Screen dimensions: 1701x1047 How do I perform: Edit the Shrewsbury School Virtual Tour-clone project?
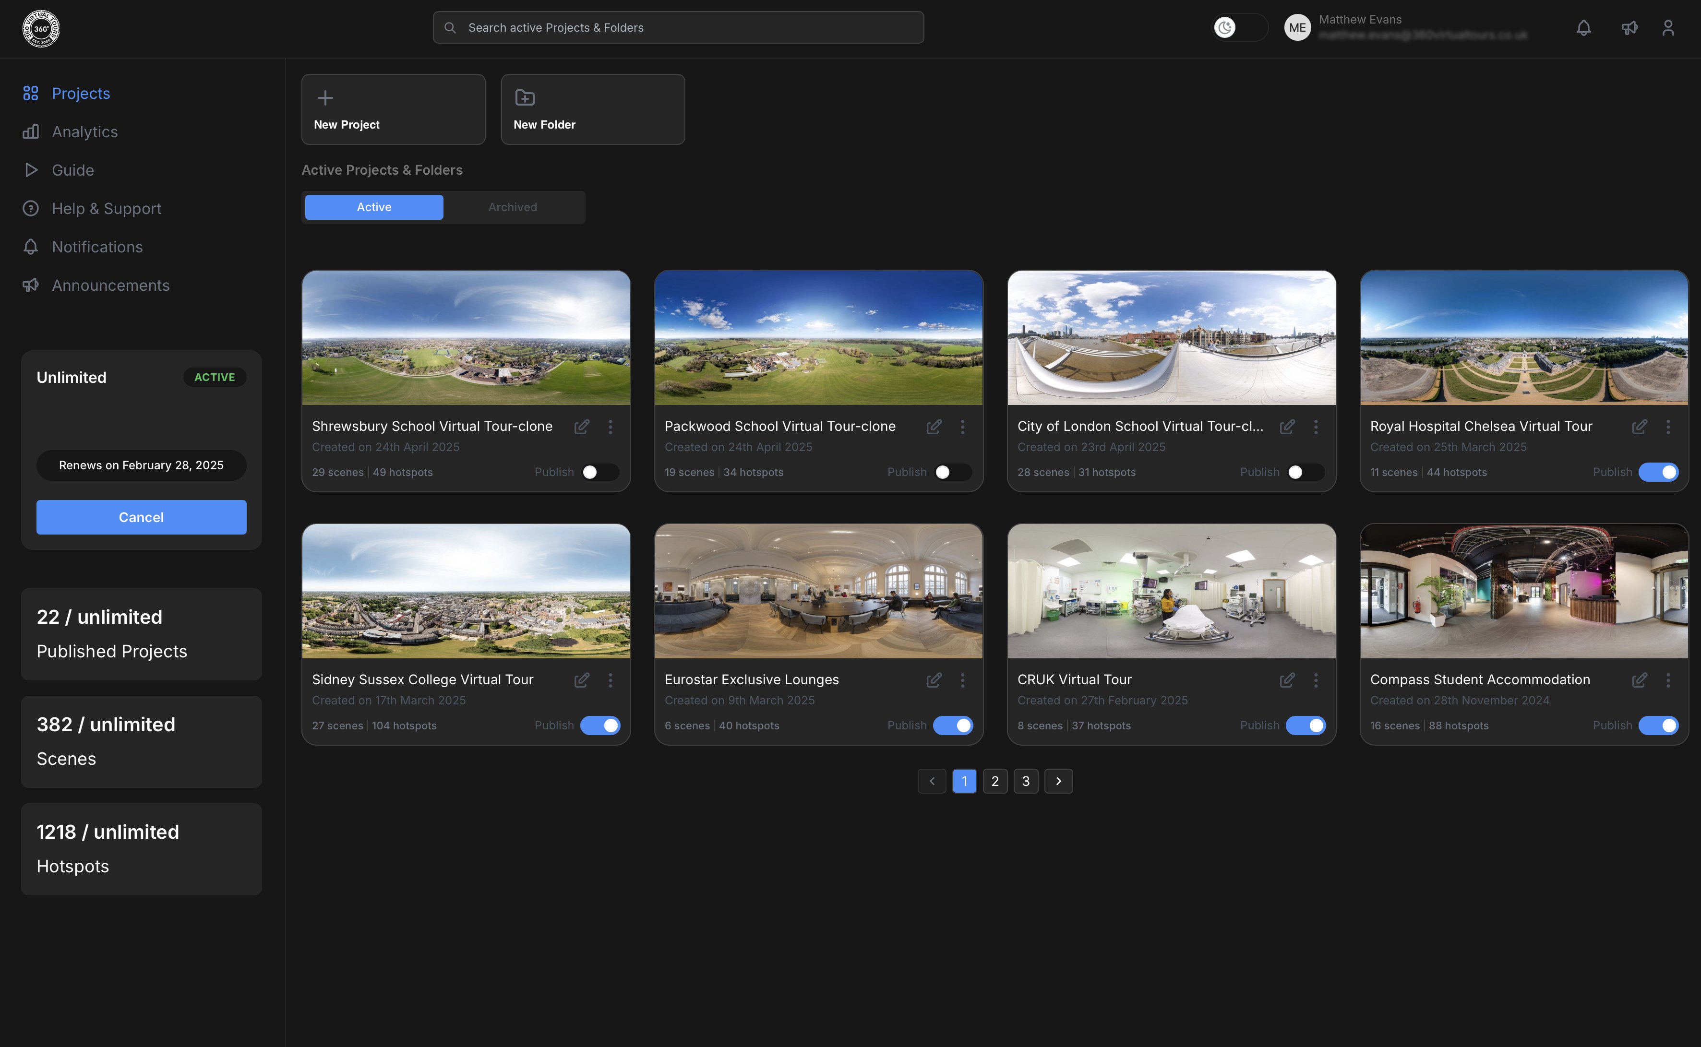click(x=582, y=427)
